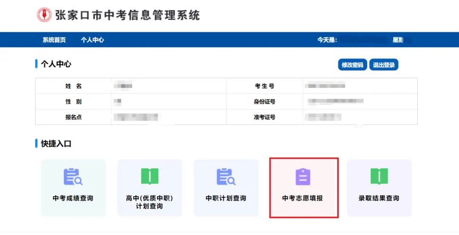The image size is (459, 235).
Task: Click the purple clipboard icon for 中考志愿填报
Action: pyautogui.click(x=303, y=177)
